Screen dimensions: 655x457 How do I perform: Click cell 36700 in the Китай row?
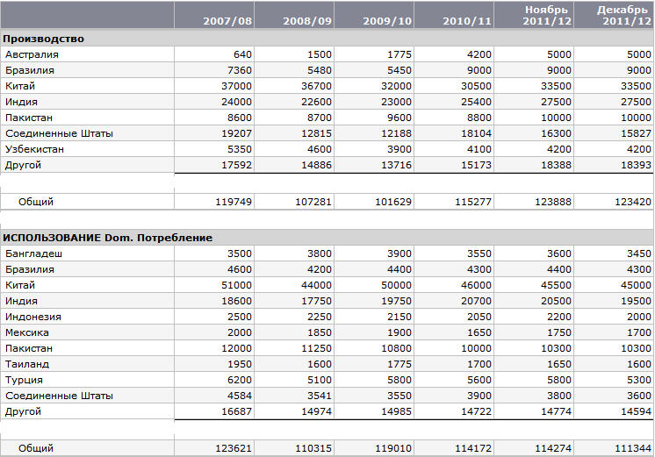pos(317,86)
